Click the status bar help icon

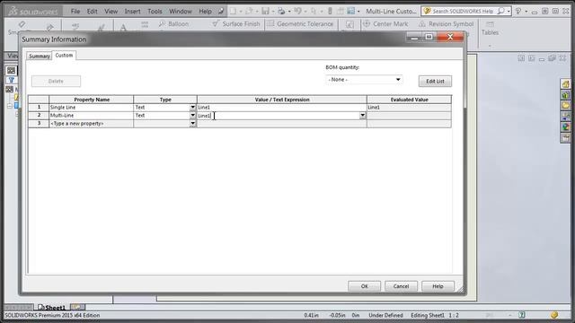point(522,315)
